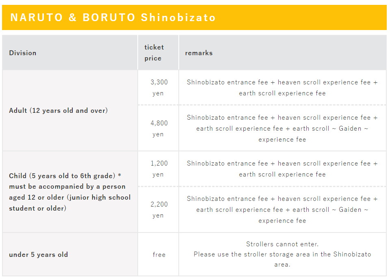390x280 pixels.
Task: Click the word Shinobizato in the yellow banner
Action: click(x=178, y=17)
